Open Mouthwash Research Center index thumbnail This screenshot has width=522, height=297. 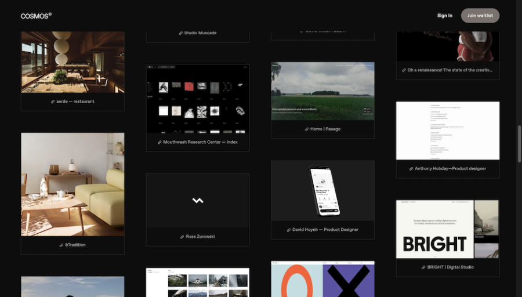[198, 99]
